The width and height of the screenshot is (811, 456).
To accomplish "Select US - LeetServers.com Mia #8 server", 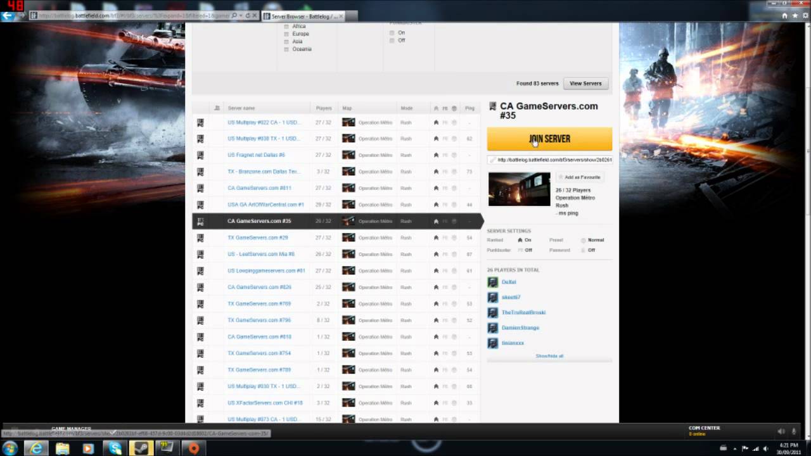I will pos(261,254).
